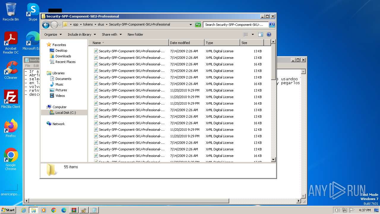Select Computer in navigation pane
Viewport: 380px width, 214px height.
[x=59, y=107]
